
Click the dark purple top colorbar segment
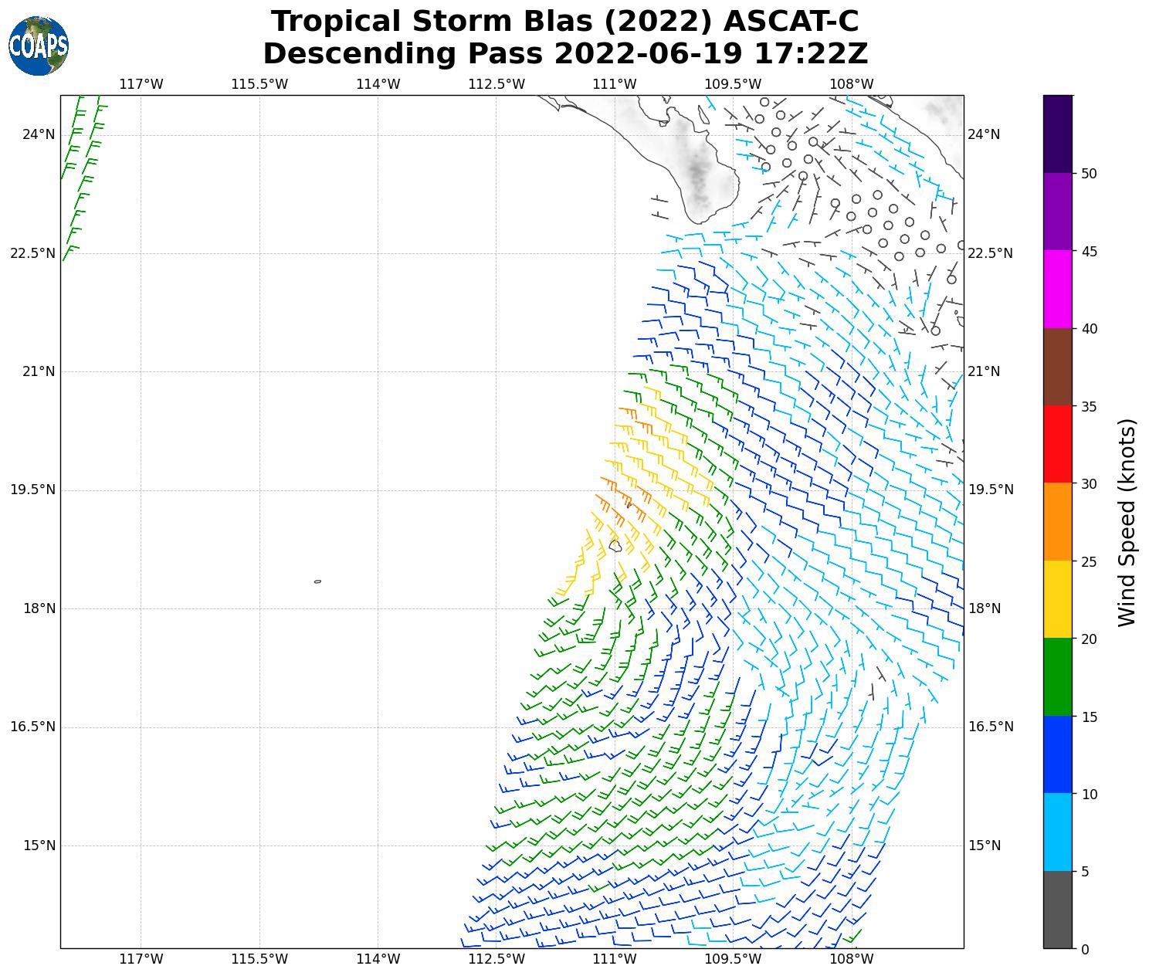(x=1057, y=134)
